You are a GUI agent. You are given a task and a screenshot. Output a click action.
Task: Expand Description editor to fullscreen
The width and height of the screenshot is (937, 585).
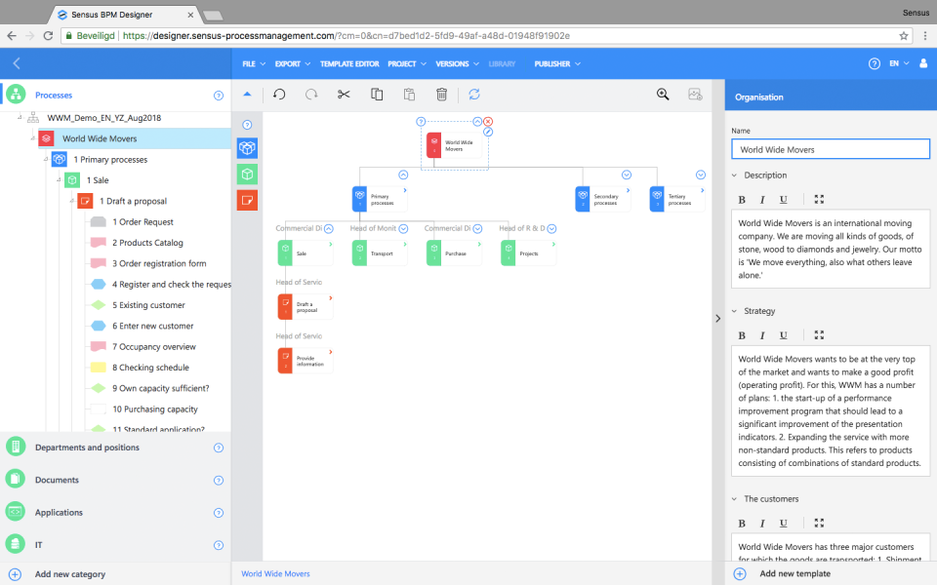coord(819,199)
